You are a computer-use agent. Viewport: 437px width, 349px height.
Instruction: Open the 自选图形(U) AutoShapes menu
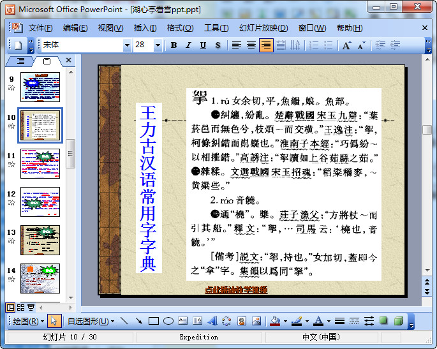point(91,321)
